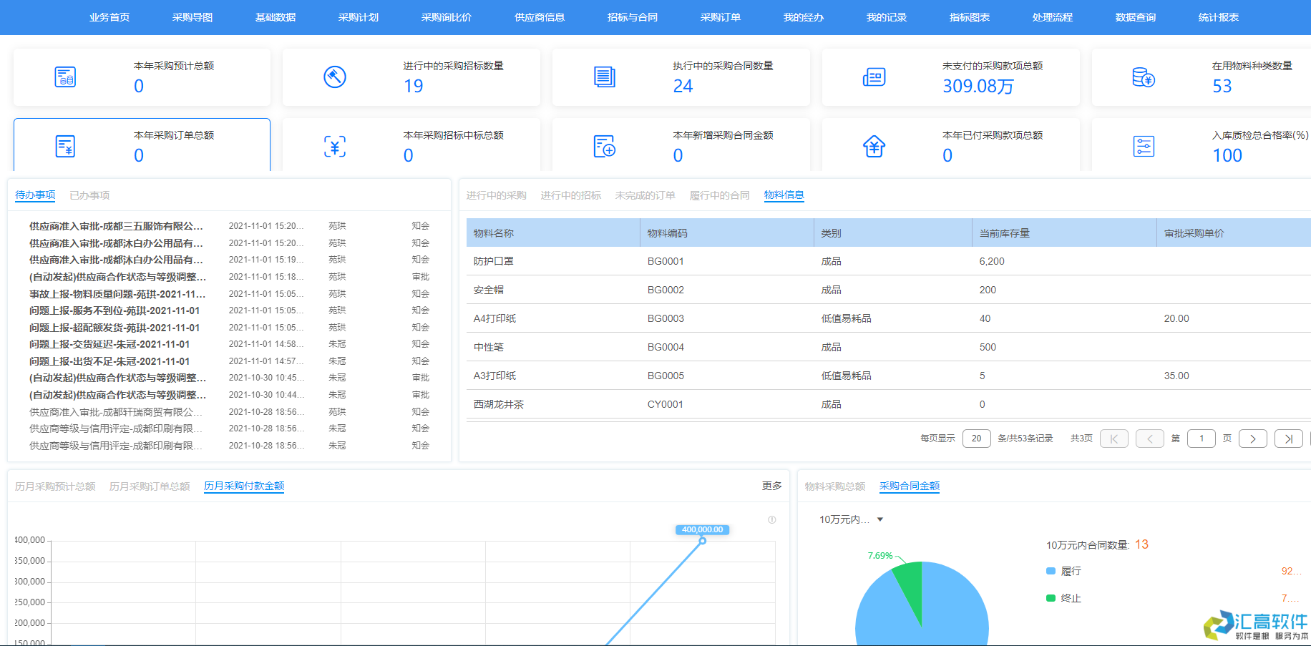Go to the last page of 物料信息 records
This screenshot has width=1311, height=646.
click(x=1288, y=438)
